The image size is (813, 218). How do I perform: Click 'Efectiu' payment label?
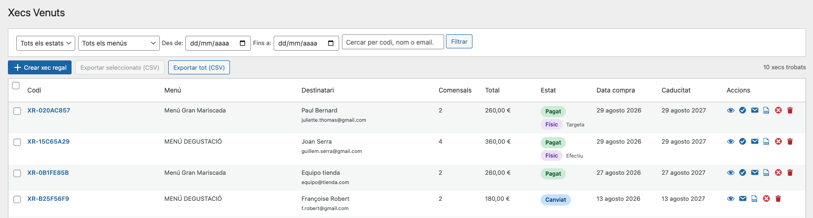(575, 156)
